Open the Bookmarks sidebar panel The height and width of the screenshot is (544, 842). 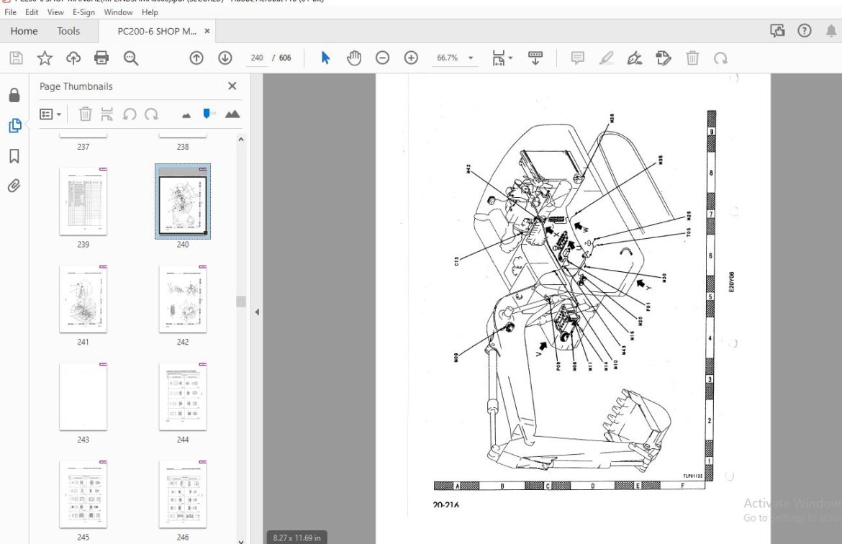tap(14, 156)
